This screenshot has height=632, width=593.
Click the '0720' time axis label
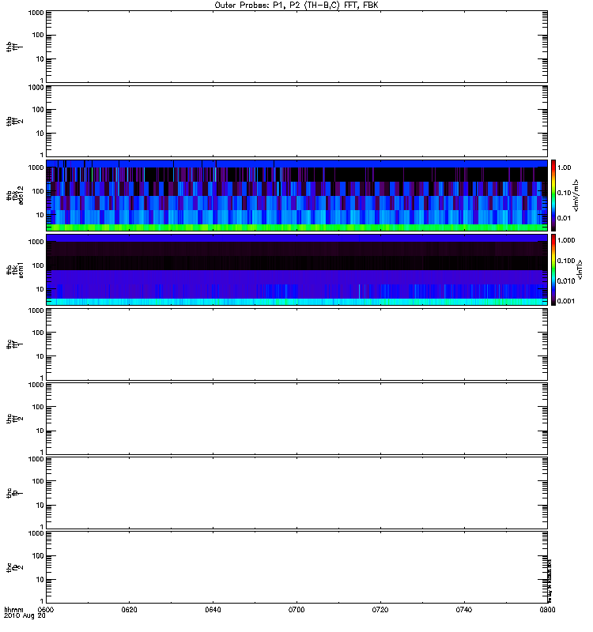click(380, 610)
